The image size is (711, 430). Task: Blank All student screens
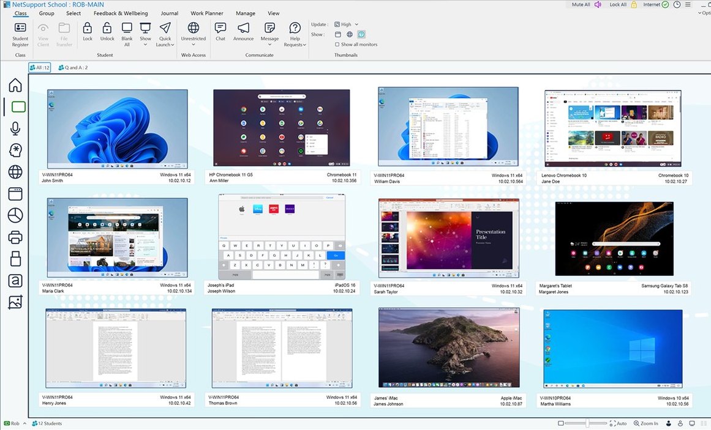click(127, 34)
